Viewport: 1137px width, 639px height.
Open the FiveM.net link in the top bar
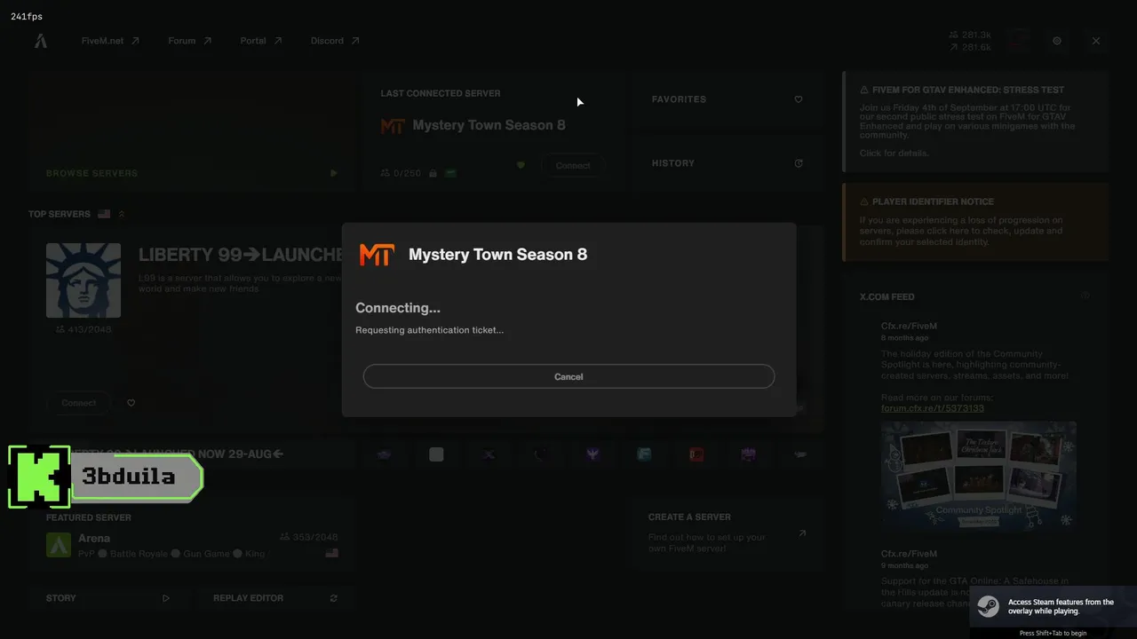pos(110,41)
